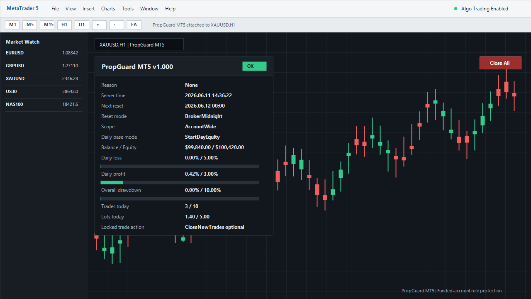Image resolution: width=531 pixels, height=299 pixels.
Task: Click the BrokerMidnight reset mode value
Action: (x=204, y=116)
